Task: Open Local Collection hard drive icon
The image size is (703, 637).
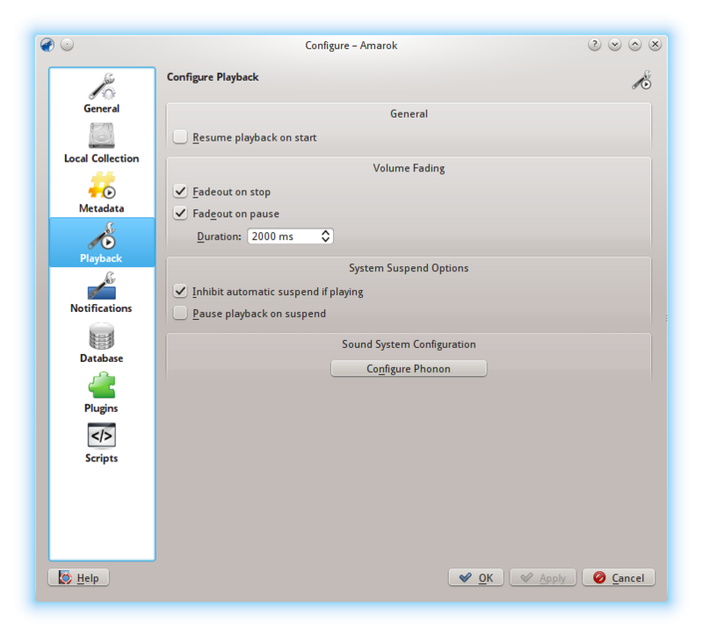Action: tap(102, 136)
